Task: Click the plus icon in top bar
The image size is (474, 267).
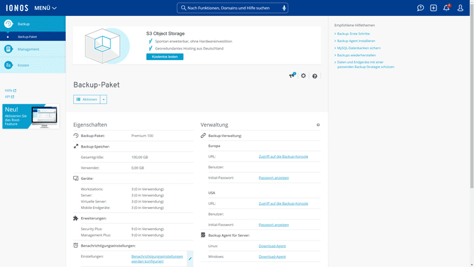Action: [433, 8]
